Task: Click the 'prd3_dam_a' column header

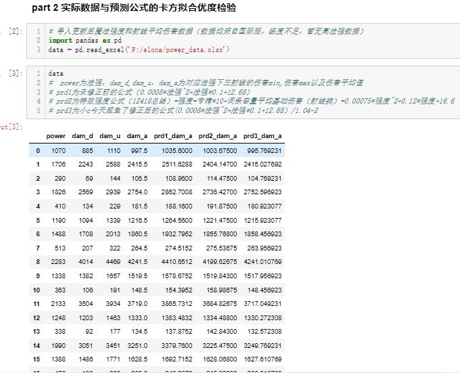Action: click(x=262, y=136)
